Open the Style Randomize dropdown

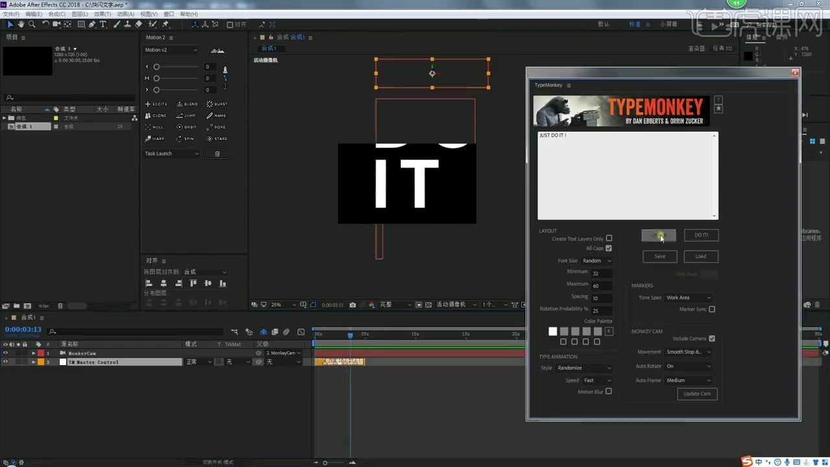584,368
